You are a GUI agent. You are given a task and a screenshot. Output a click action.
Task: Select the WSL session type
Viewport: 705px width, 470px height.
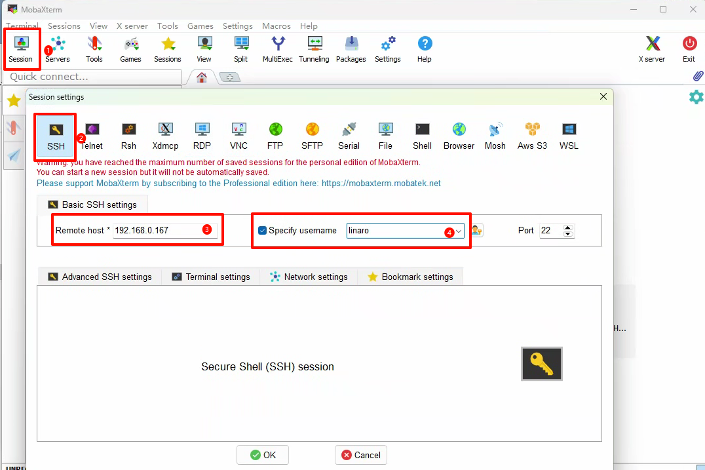[x=569, y=136]
